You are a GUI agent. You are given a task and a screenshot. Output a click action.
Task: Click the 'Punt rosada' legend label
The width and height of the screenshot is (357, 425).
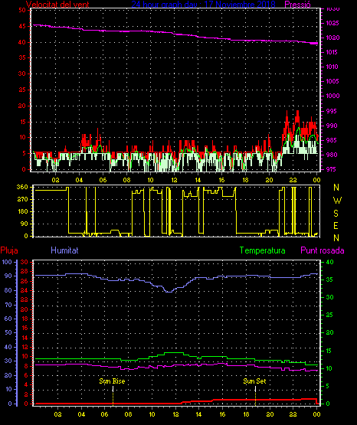pyautogui.click(x=323, y=250)
